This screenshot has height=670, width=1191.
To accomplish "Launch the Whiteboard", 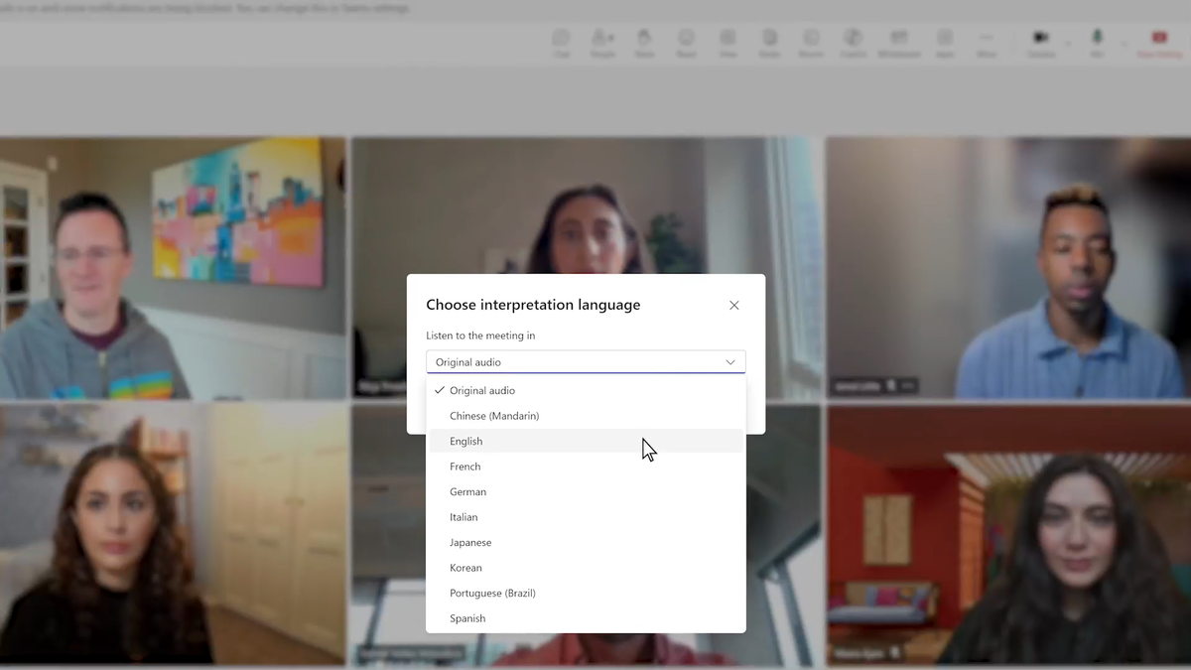I will coord(898,43).
